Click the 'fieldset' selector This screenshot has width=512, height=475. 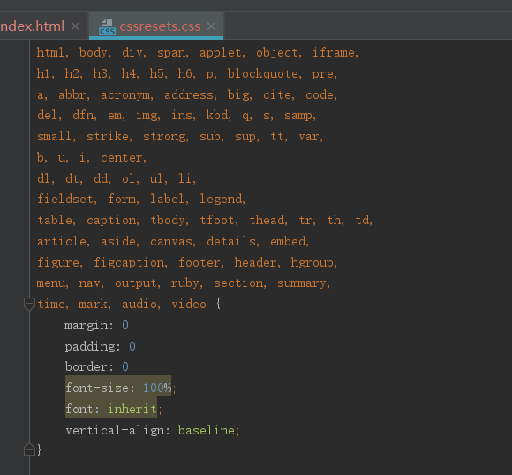(65, 199)
